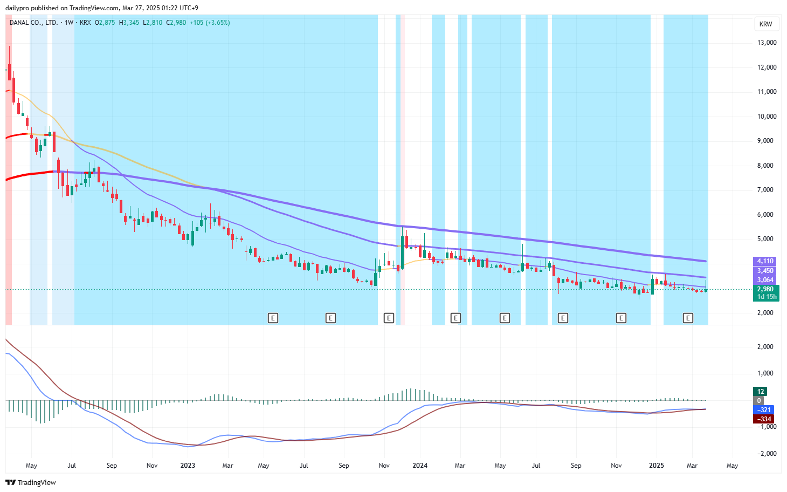
Task: Click the MACD value label −321
Action: [x=764, y=410]
